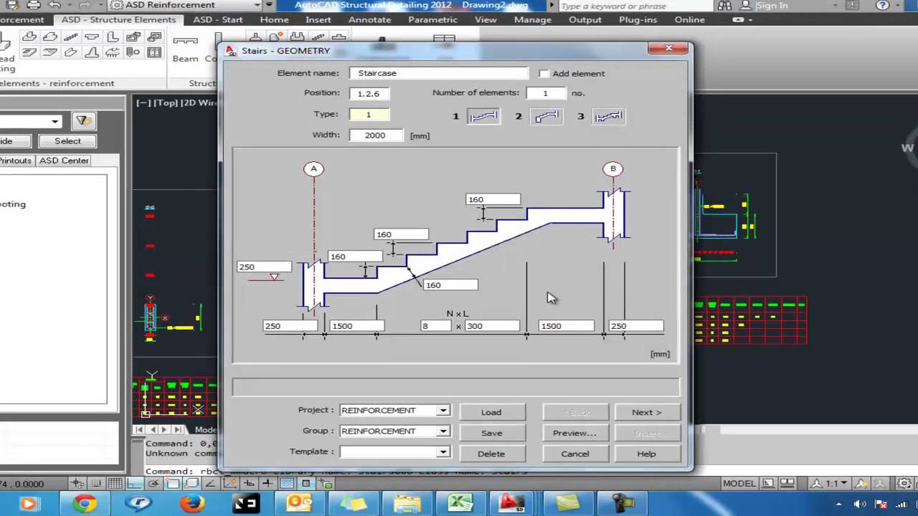The width and height of the screenshot is (918, 516).
Task: Open the Annotate ribbon tab
Action: [369, 20]
